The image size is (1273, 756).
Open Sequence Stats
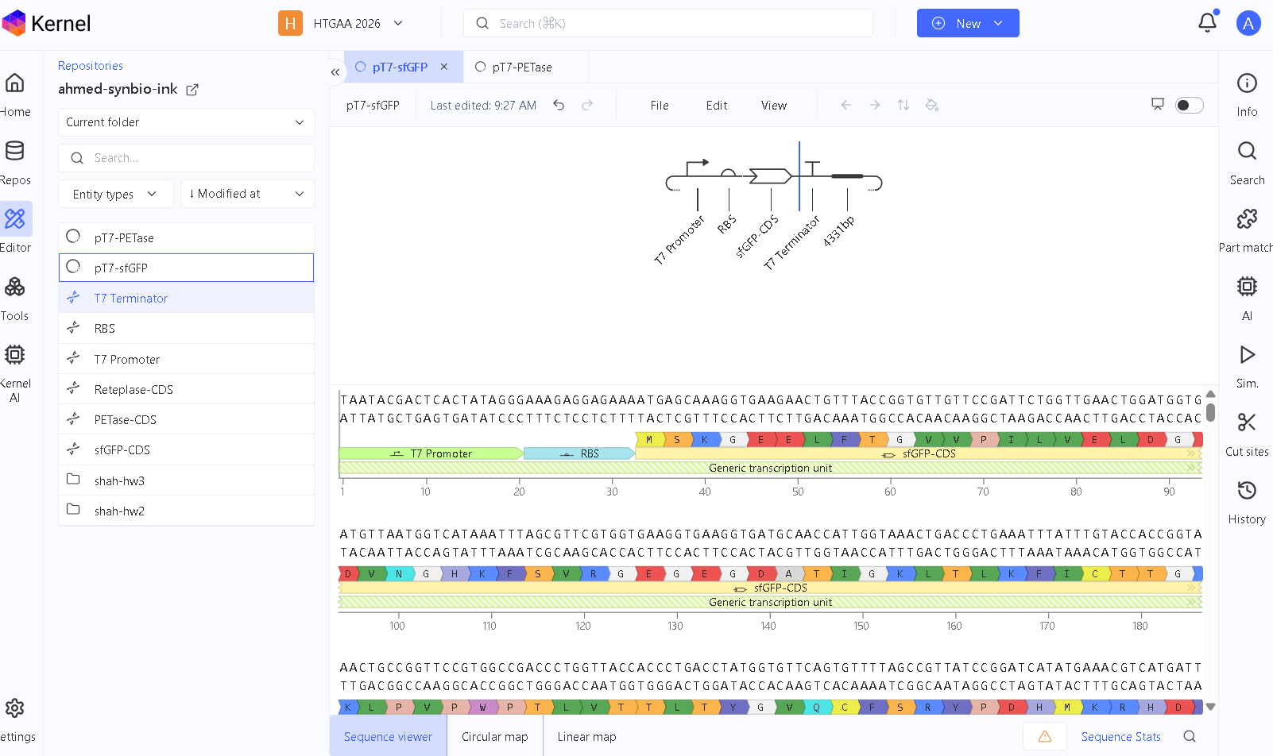(x=1121, y=736)
